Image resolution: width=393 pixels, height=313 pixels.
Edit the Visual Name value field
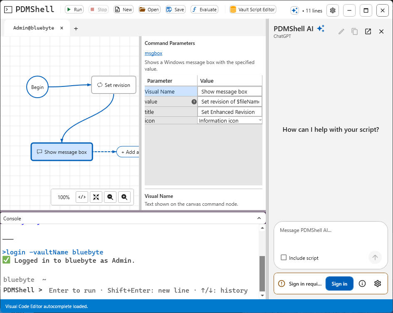(230, 91)
